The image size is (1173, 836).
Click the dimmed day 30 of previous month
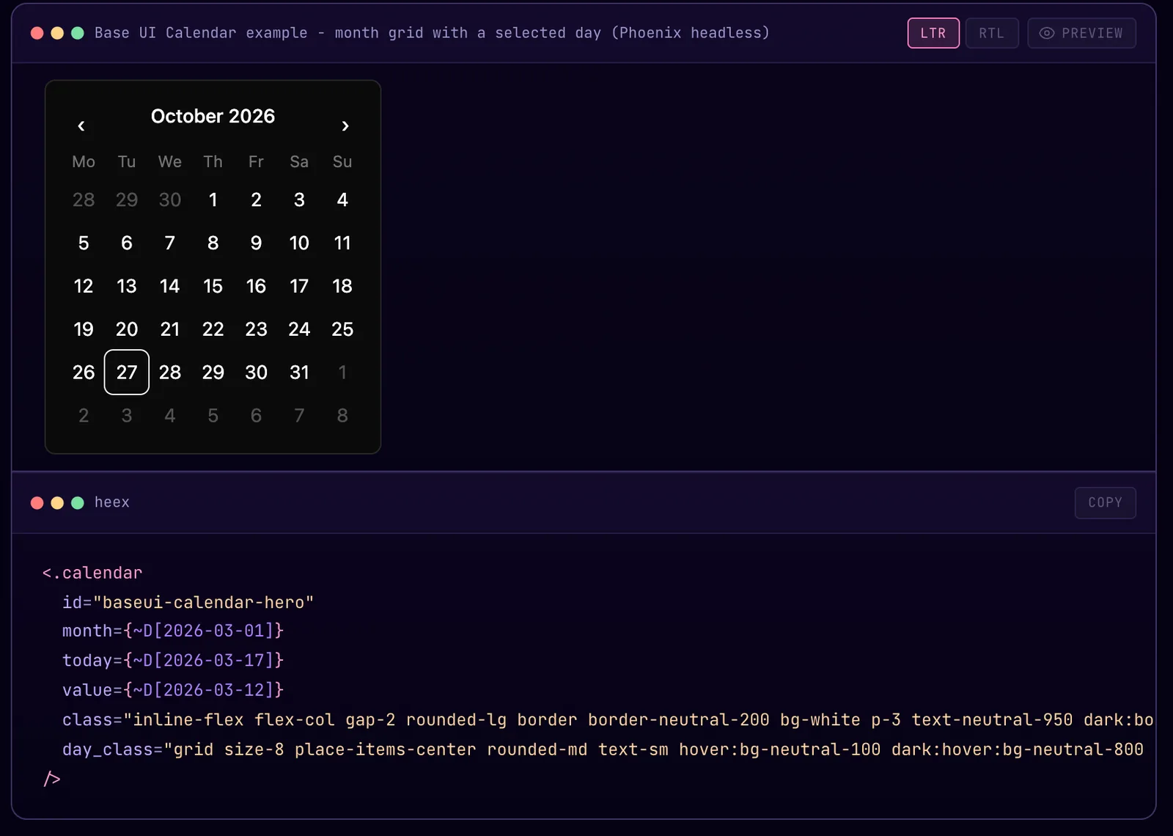click(x=170, y=200)
